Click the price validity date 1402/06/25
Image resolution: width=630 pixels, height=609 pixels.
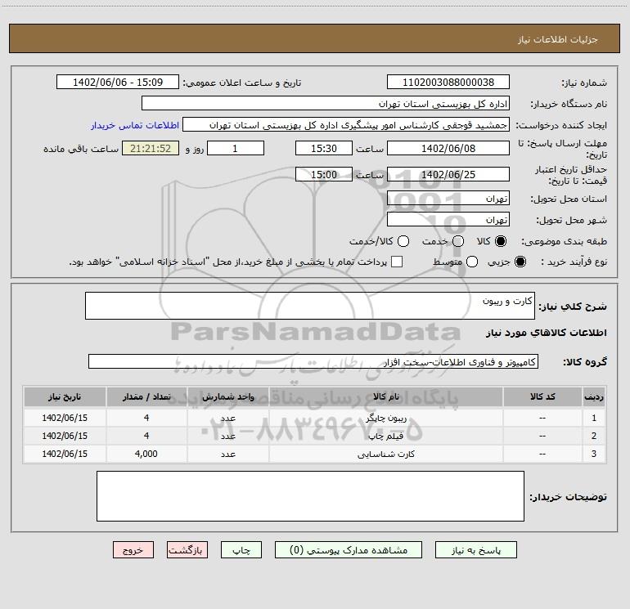pos(448,174)
